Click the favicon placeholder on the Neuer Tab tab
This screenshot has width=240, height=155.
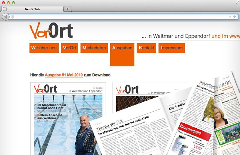click(5, 9)
